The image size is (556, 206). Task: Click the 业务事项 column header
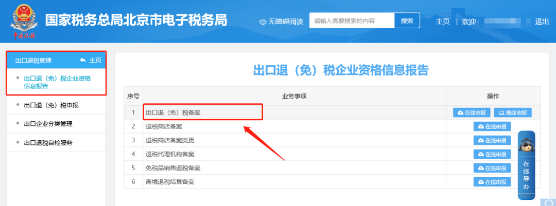click(294, 96)
